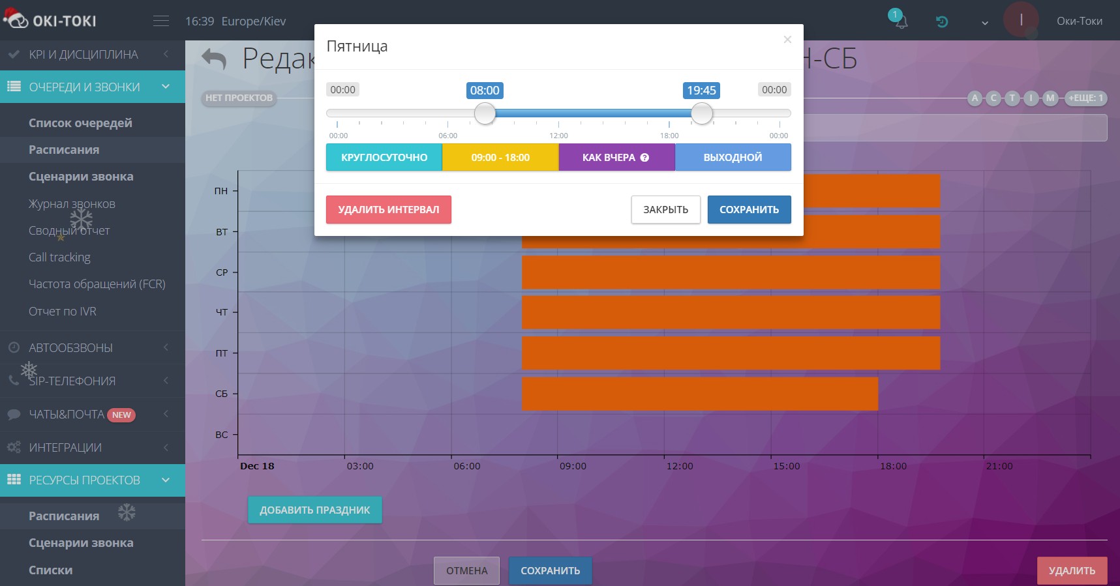
Task: Collapse the РЕСУРСЫ ПРОЕКТОВ section
Action: (93, 480)
